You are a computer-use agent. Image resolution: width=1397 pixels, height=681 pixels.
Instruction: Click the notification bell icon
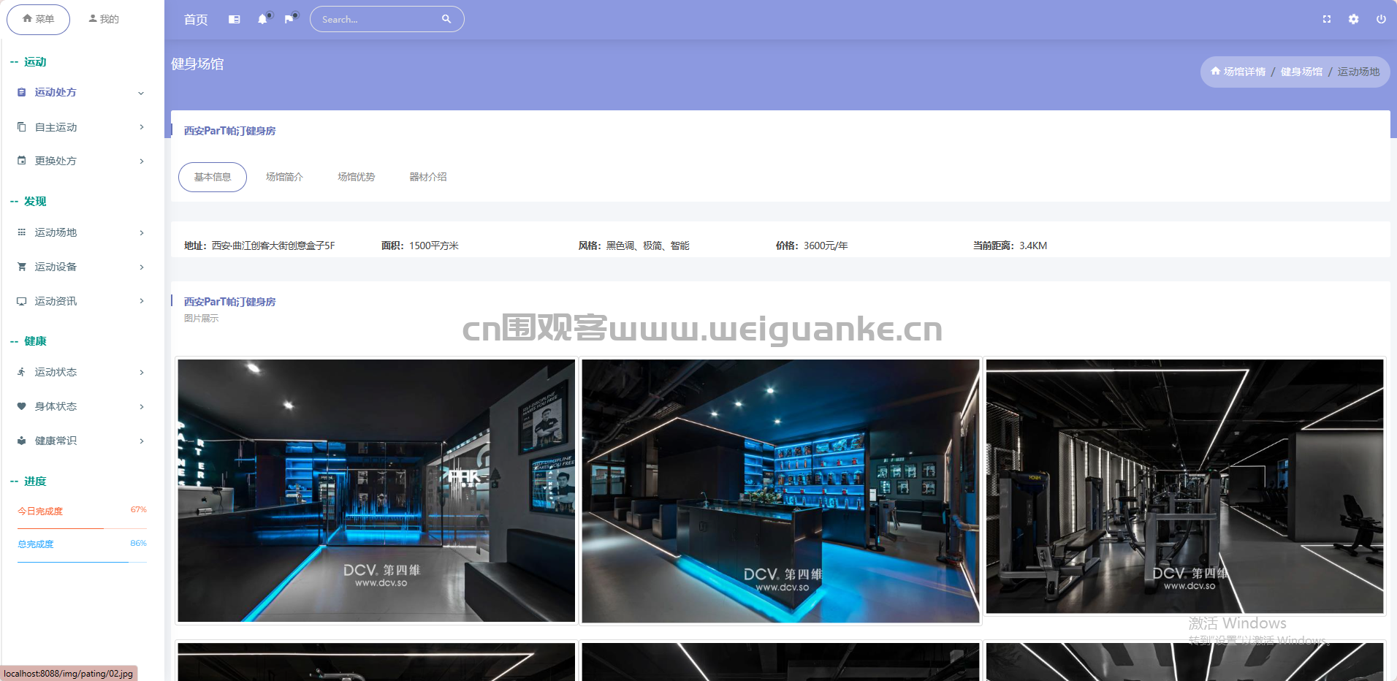click(262, 19)
